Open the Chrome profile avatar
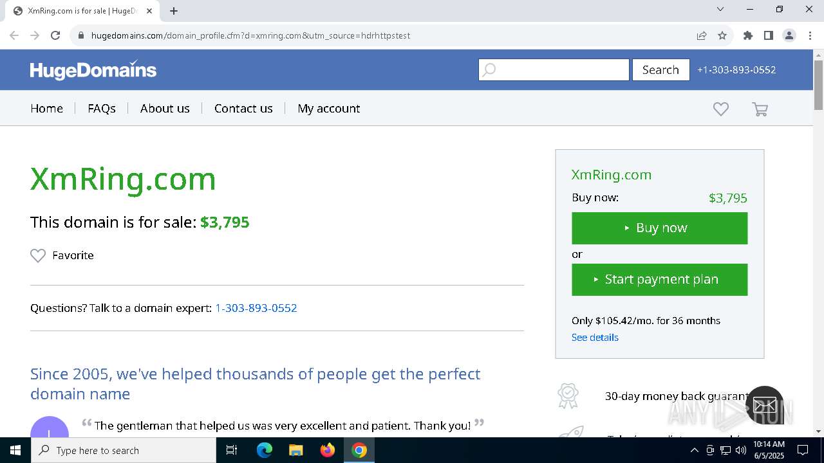 (x=789, y=35)
